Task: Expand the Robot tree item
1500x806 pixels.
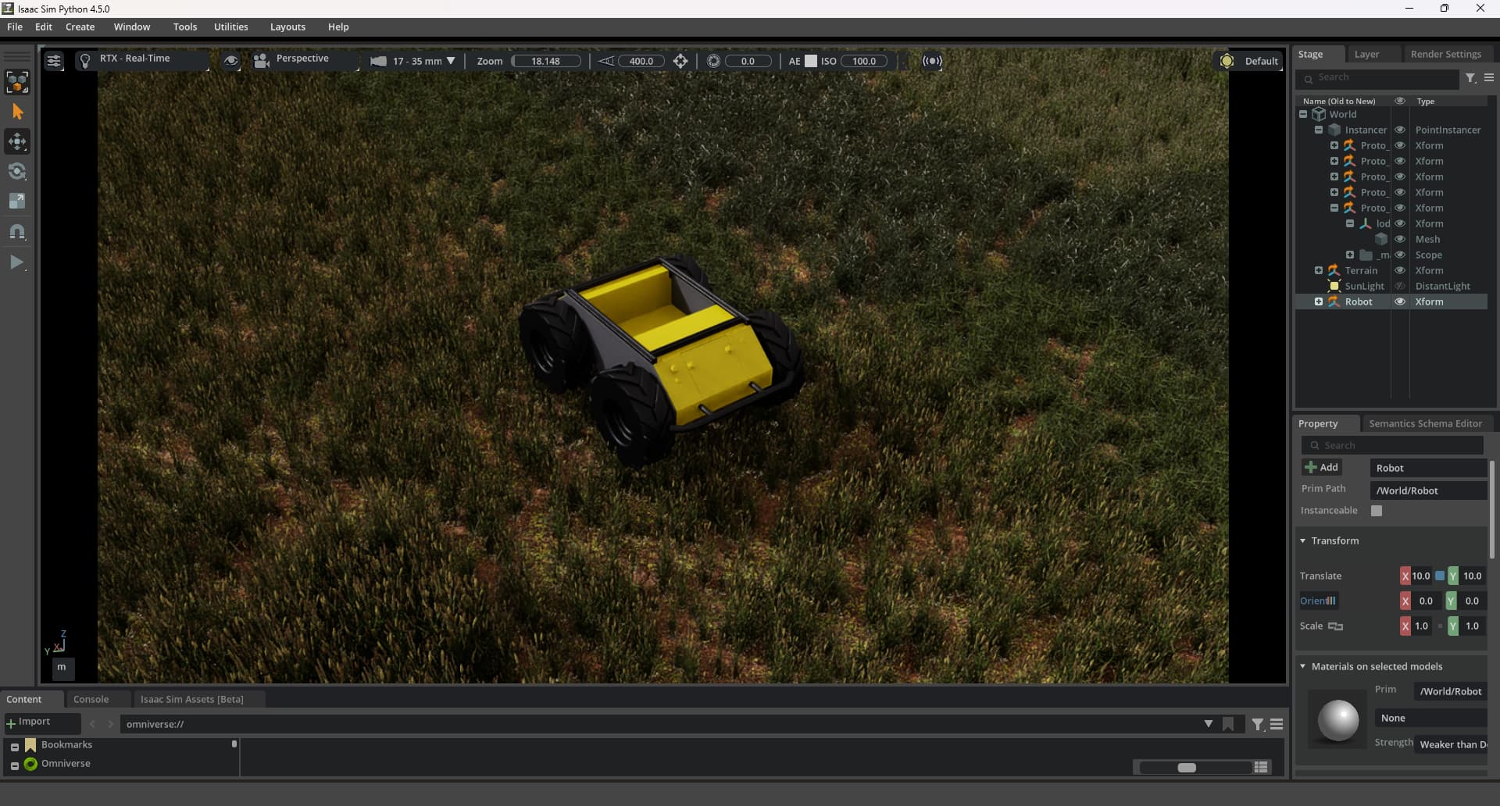Action: coord(1319,301)
